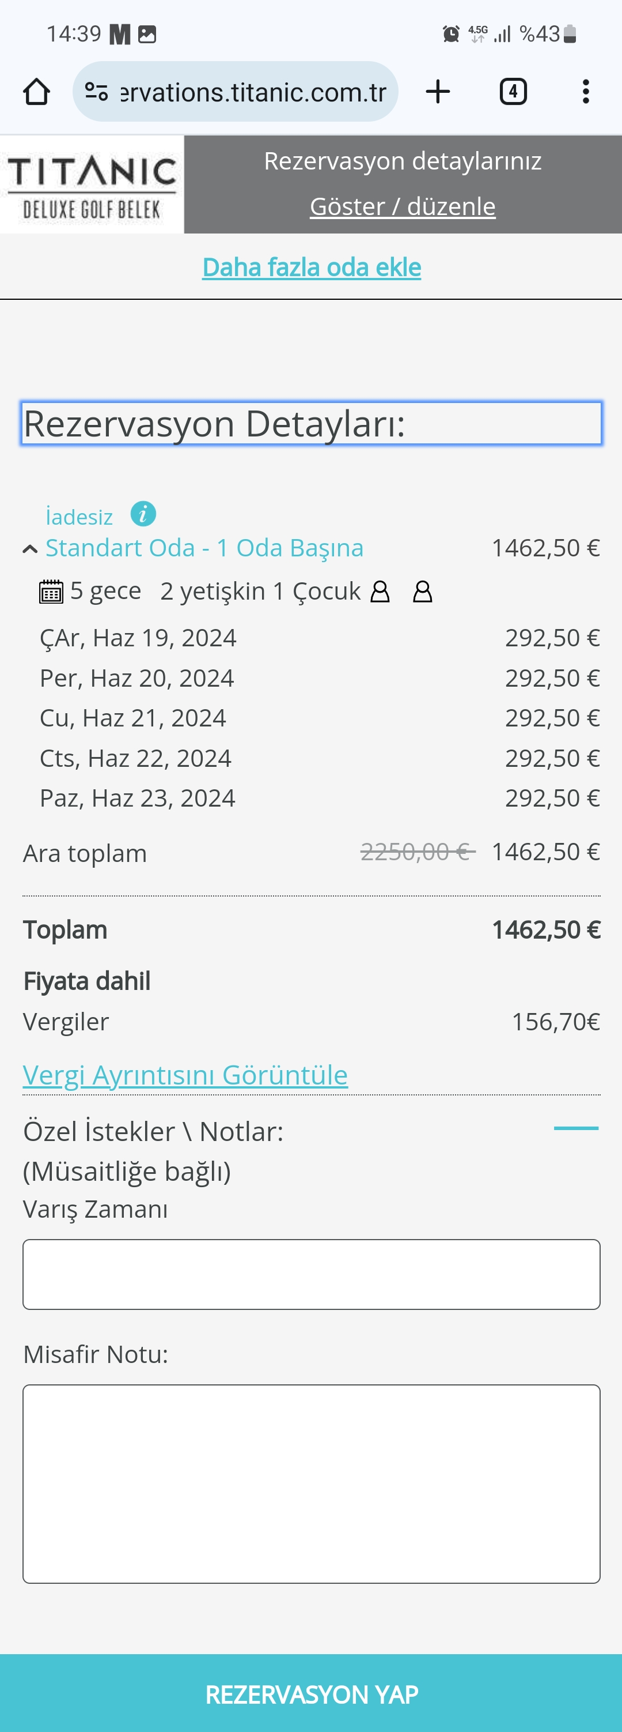
Task: Open Vergi Ayrıntısını Görüntüle link
Action: point(185,1075)
